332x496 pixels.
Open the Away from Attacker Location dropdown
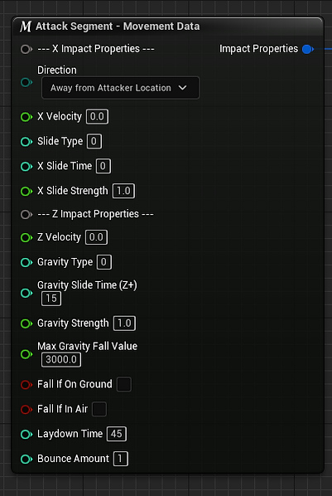[120, 88]
